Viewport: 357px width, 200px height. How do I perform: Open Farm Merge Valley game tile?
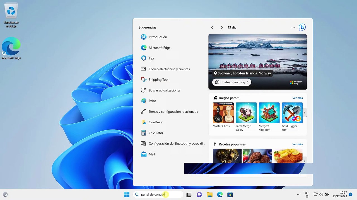tap(246, 117)
